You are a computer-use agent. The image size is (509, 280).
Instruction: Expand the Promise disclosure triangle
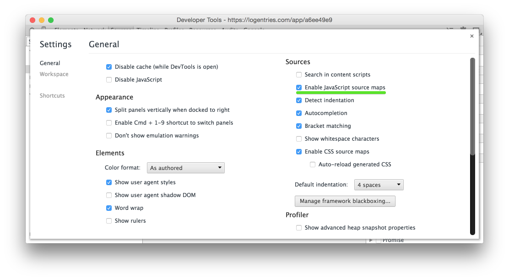tap(371, 240)
